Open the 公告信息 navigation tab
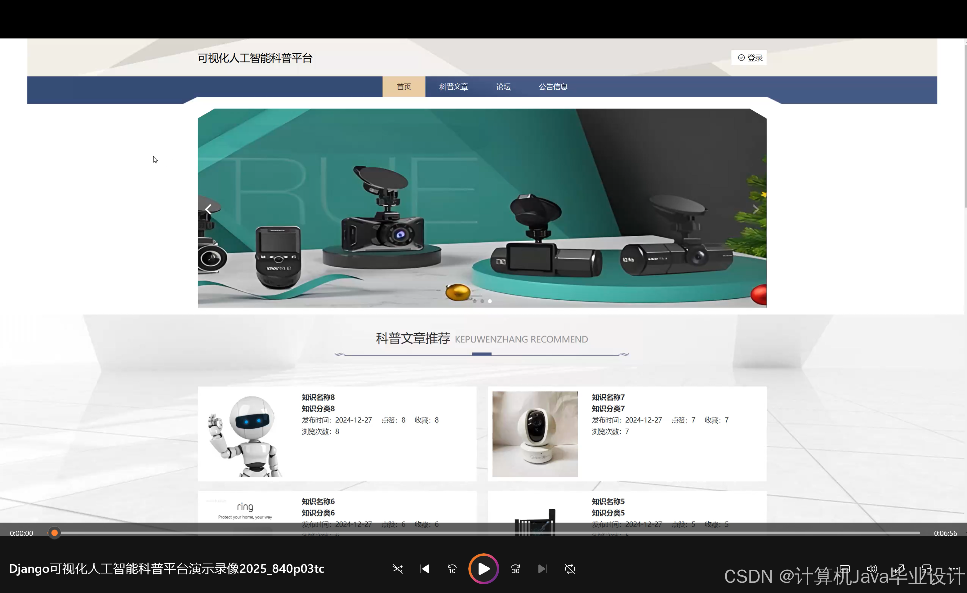 coord(553,87)
